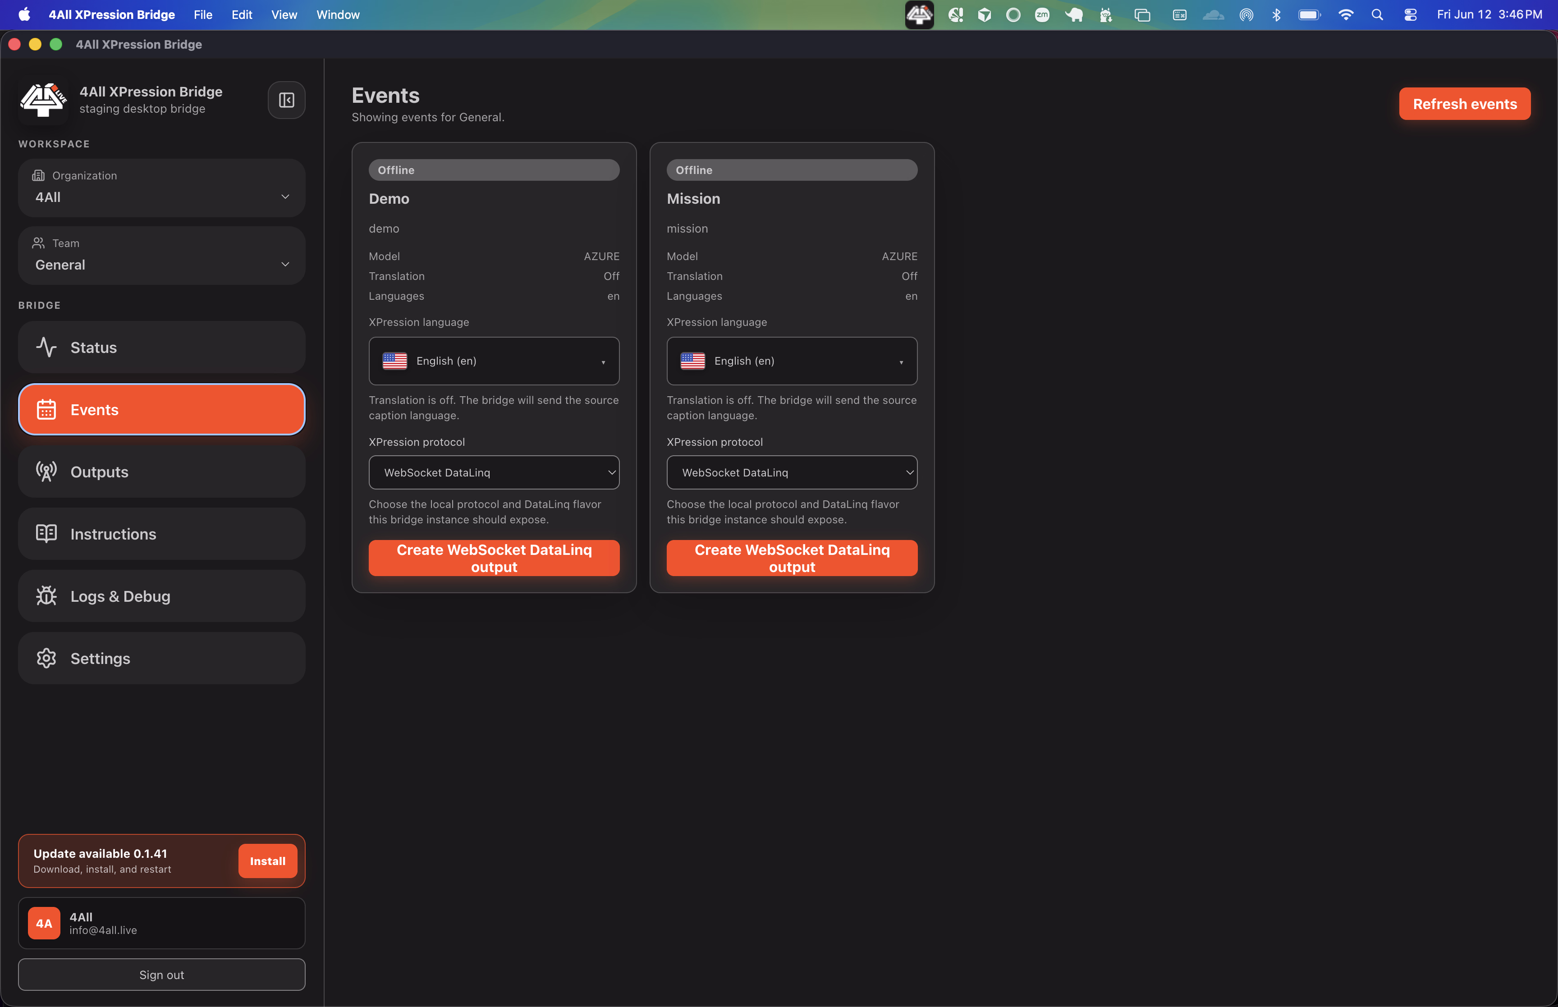Open the Settings section
This screenshot has height=1007, width=1558.
pyautogui.click(x=161, y=658)
